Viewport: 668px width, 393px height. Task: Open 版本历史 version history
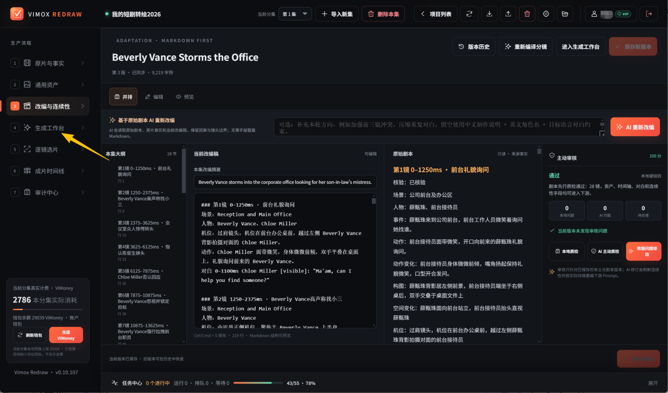pyautogui.click(x=474, y=46)
